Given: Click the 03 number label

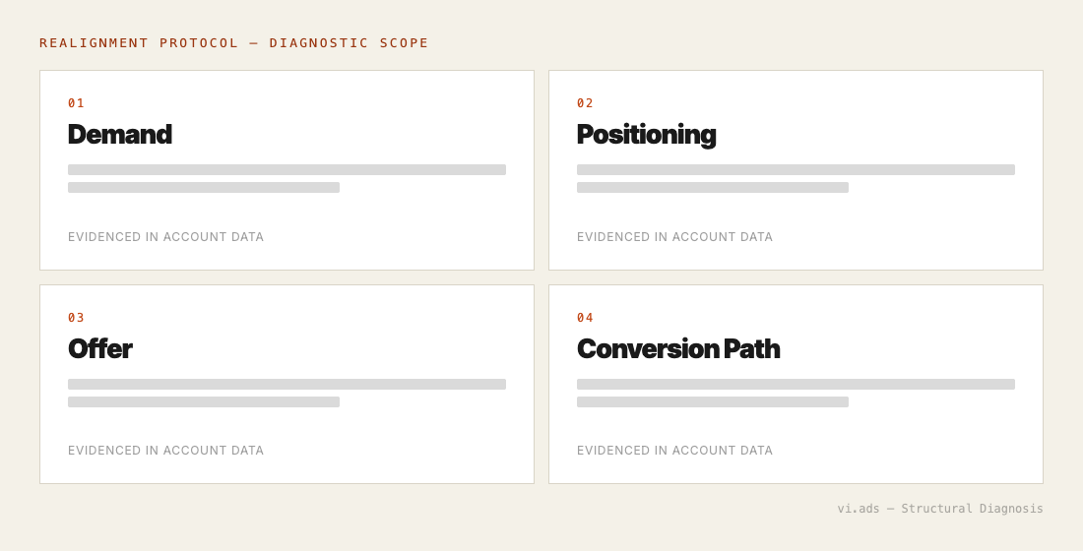Looking at the screenshot, I should [76, 318].
